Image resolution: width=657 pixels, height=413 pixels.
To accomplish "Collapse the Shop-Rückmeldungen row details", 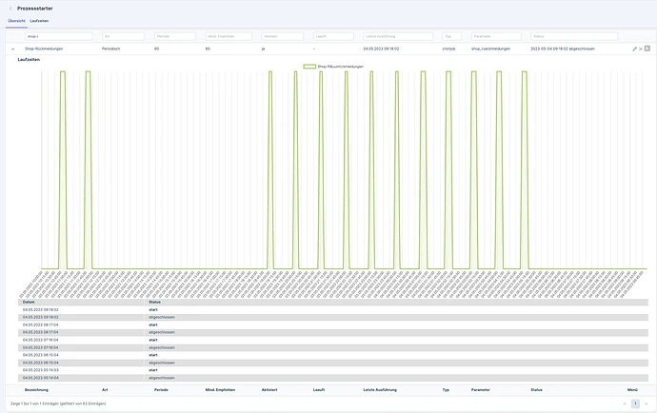I will tap(13, 49).
